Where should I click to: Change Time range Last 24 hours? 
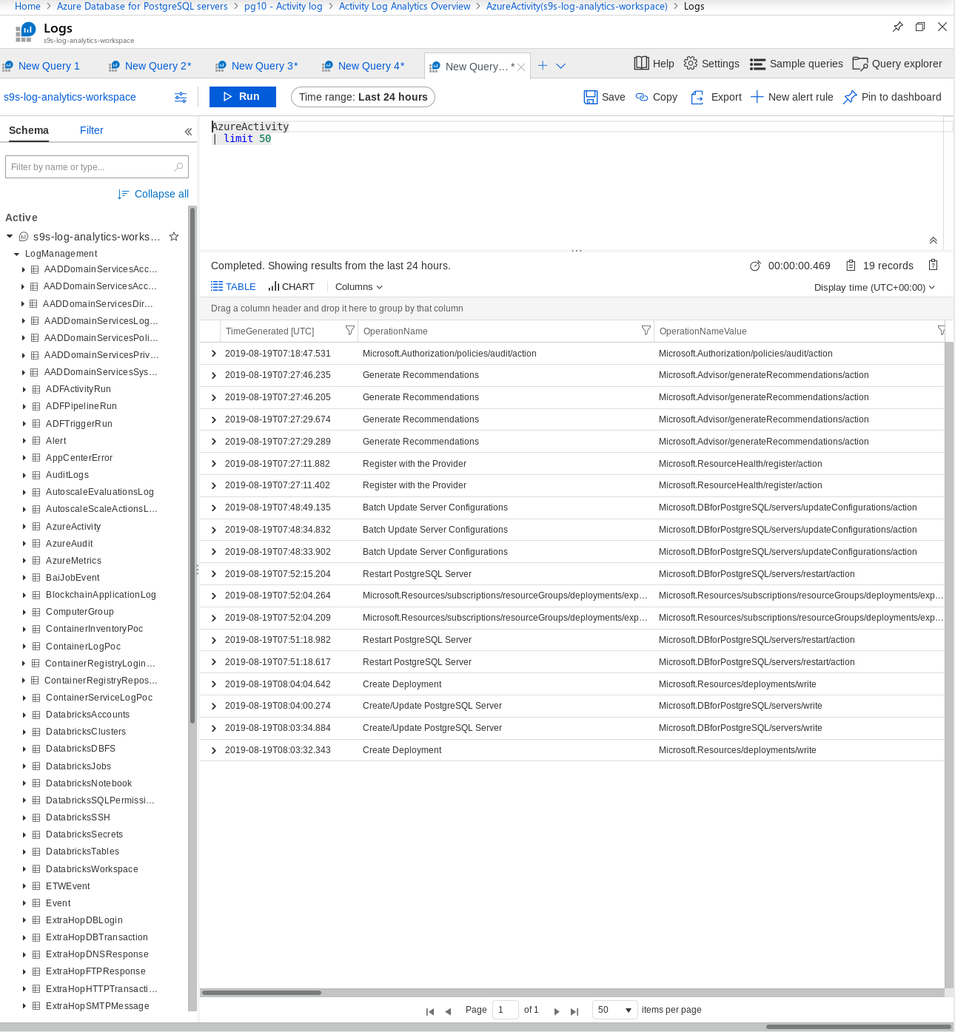tap(363, 97)
